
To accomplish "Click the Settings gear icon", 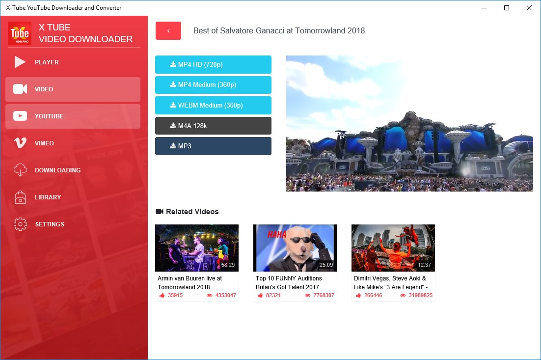I will [x=20, y=224].
